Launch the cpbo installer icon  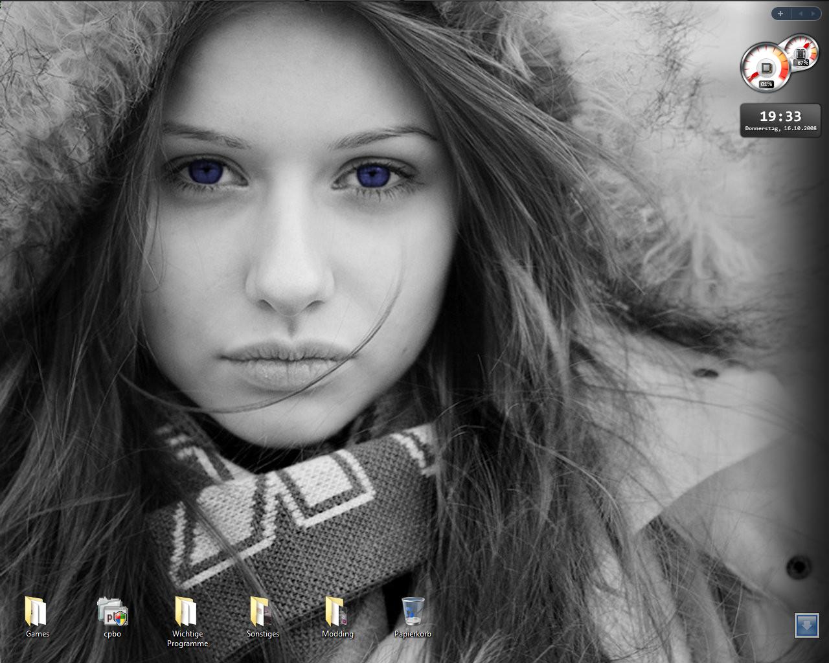tap(113, 611)
